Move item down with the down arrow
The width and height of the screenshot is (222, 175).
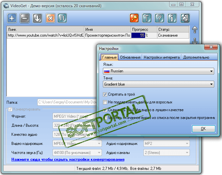point(195,41)
